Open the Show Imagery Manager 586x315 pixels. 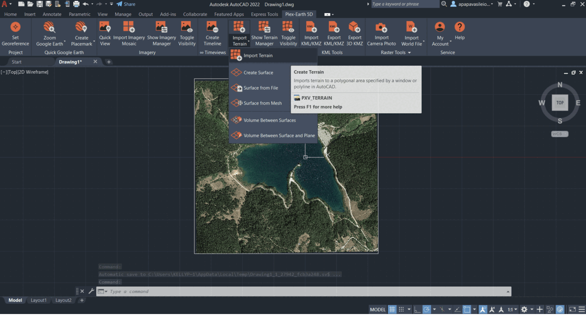point(162,33)
